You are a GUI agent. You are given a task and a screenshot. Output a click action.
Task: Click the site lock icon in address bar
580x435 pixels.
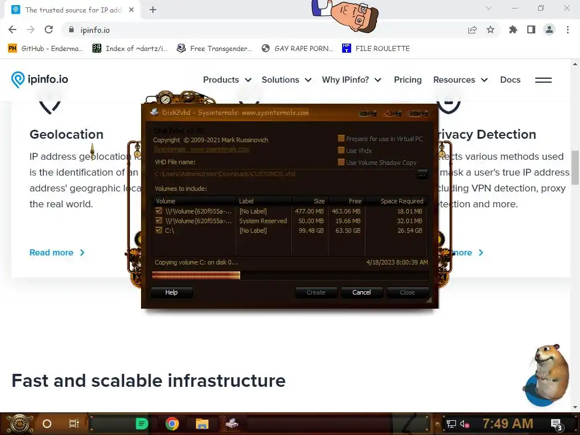point(71,29)
